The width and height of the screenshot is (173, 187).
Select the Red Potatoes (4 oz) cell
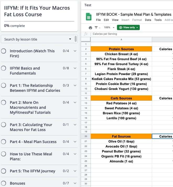click(121, 103)
